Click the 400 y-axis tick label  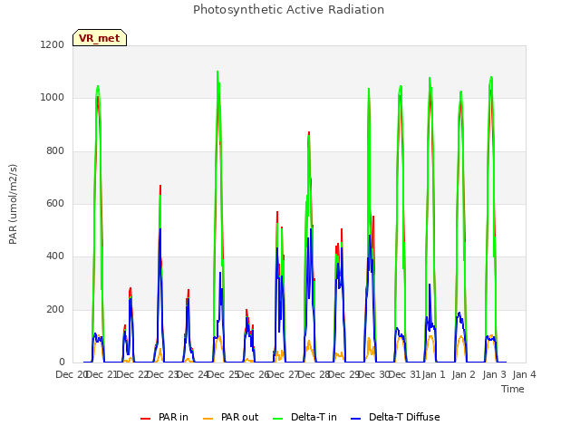[55, 256]
